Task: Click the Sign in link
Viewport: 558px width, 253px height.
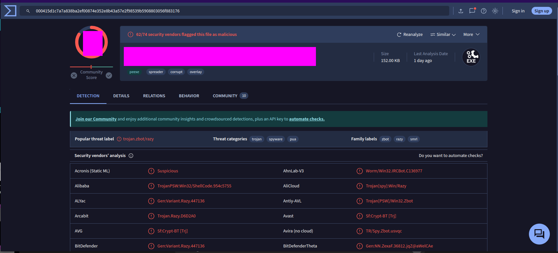Action: [x=518, y=11]
